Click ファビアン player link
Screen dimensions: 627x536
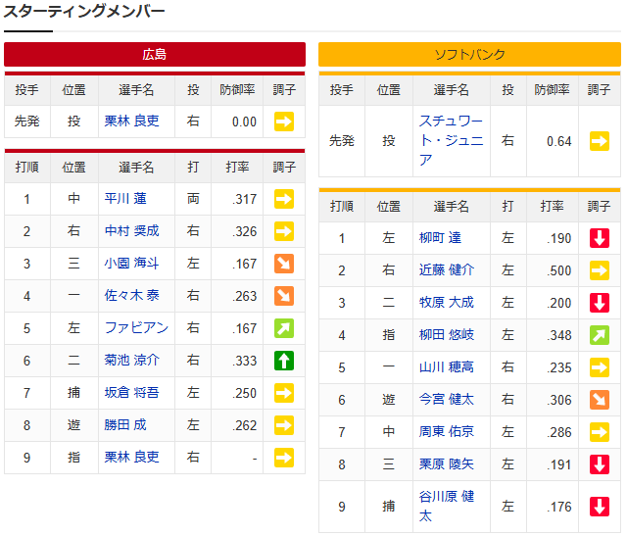(136, 328)
